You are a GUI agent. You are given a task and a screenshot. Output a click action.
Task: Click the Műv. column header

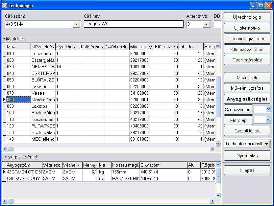(18, 47)
